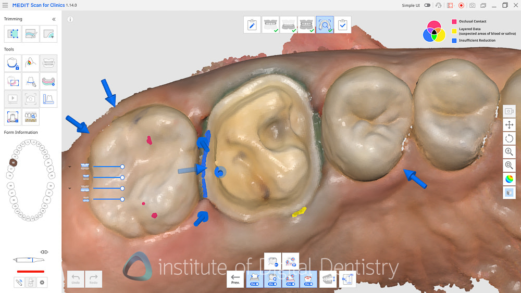Adjust the third distance slider handle
The height and width of the screenshot is (293, 521).
point(122,188)
